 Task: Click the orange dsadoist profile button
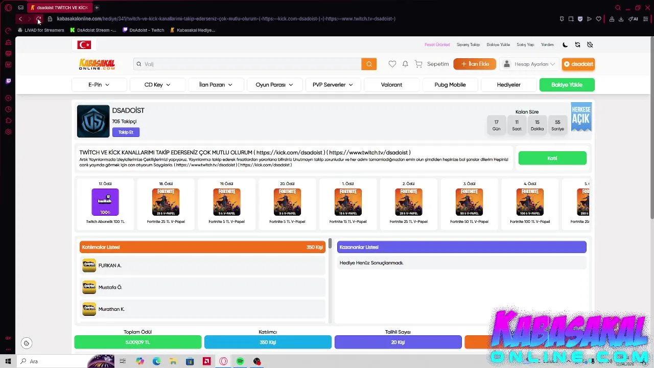pyautogui.click(x=578, y=64)
